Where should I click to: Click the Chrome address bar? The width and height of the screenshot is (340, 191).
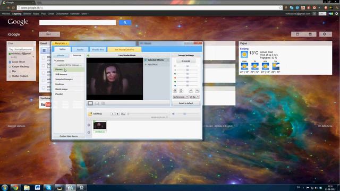click(x=150, y=8)
